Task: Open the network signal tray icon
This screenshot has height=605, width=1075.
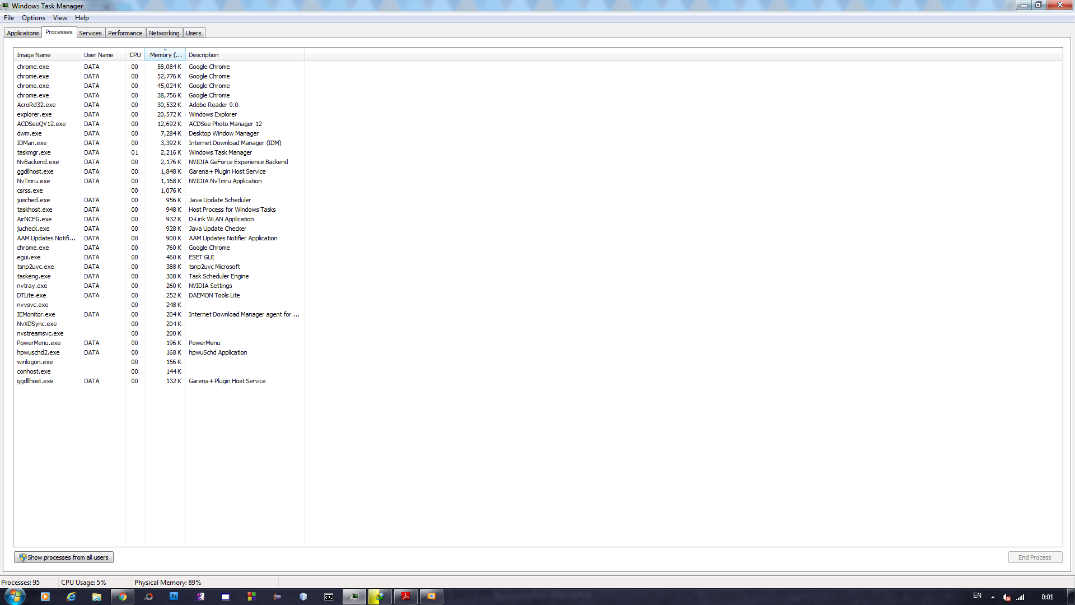Action: click(x=1020, y=597)
